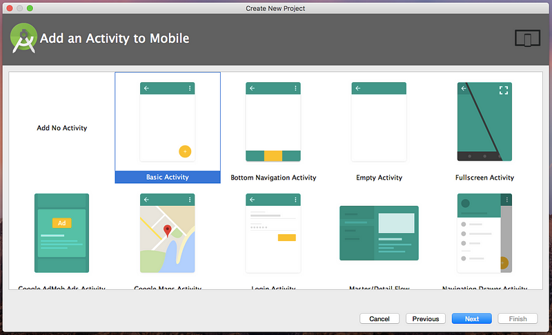552x335 pixels.
Task: Click the Android Studio logo icon
Action: [x=23, y=38]
